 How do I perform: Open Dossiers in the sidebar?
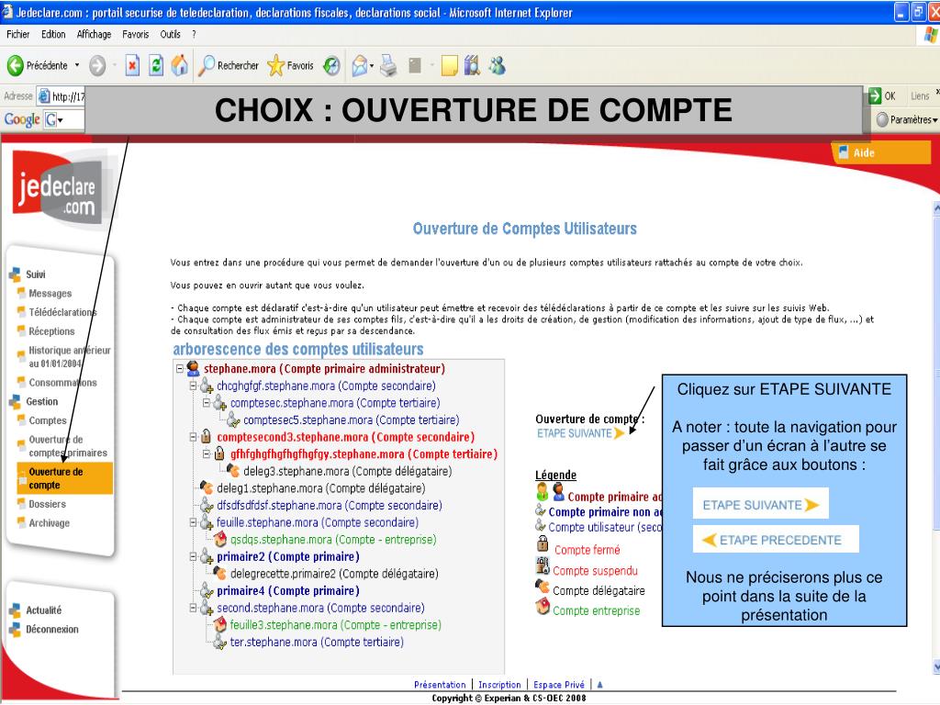coord(48,504)
